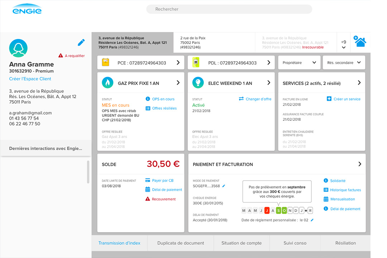Open the Situation de compte tab
Viewport: 387px width, 258px height.
242,243
